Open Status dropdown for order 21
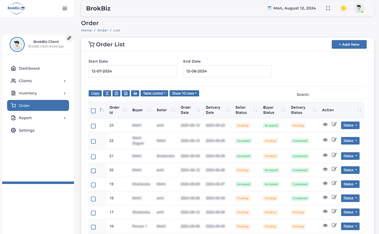 (x=350, y=156)
